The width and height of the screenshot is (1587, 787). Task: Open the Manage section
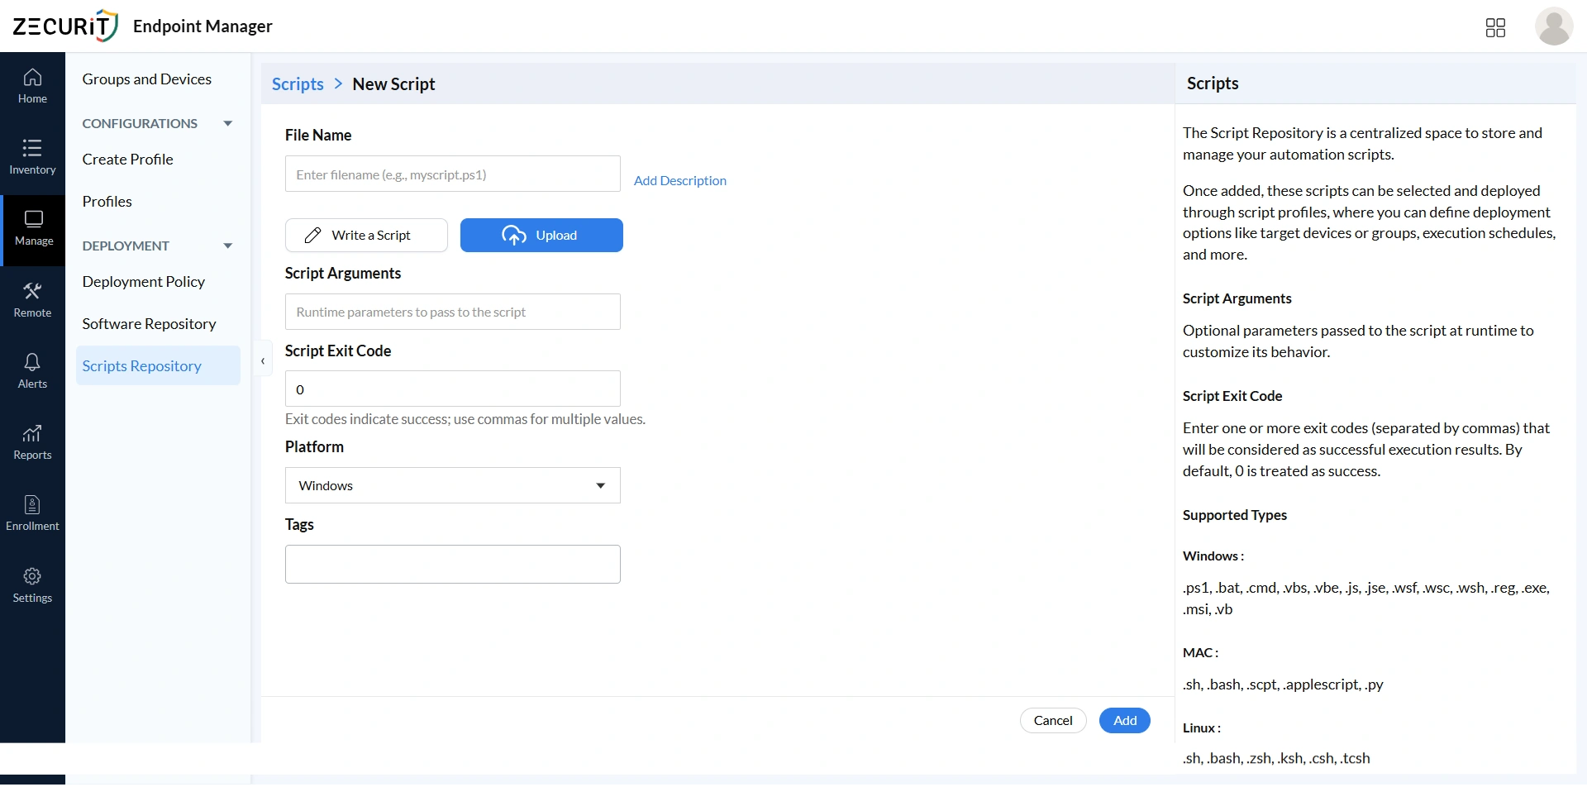point(33,229)
